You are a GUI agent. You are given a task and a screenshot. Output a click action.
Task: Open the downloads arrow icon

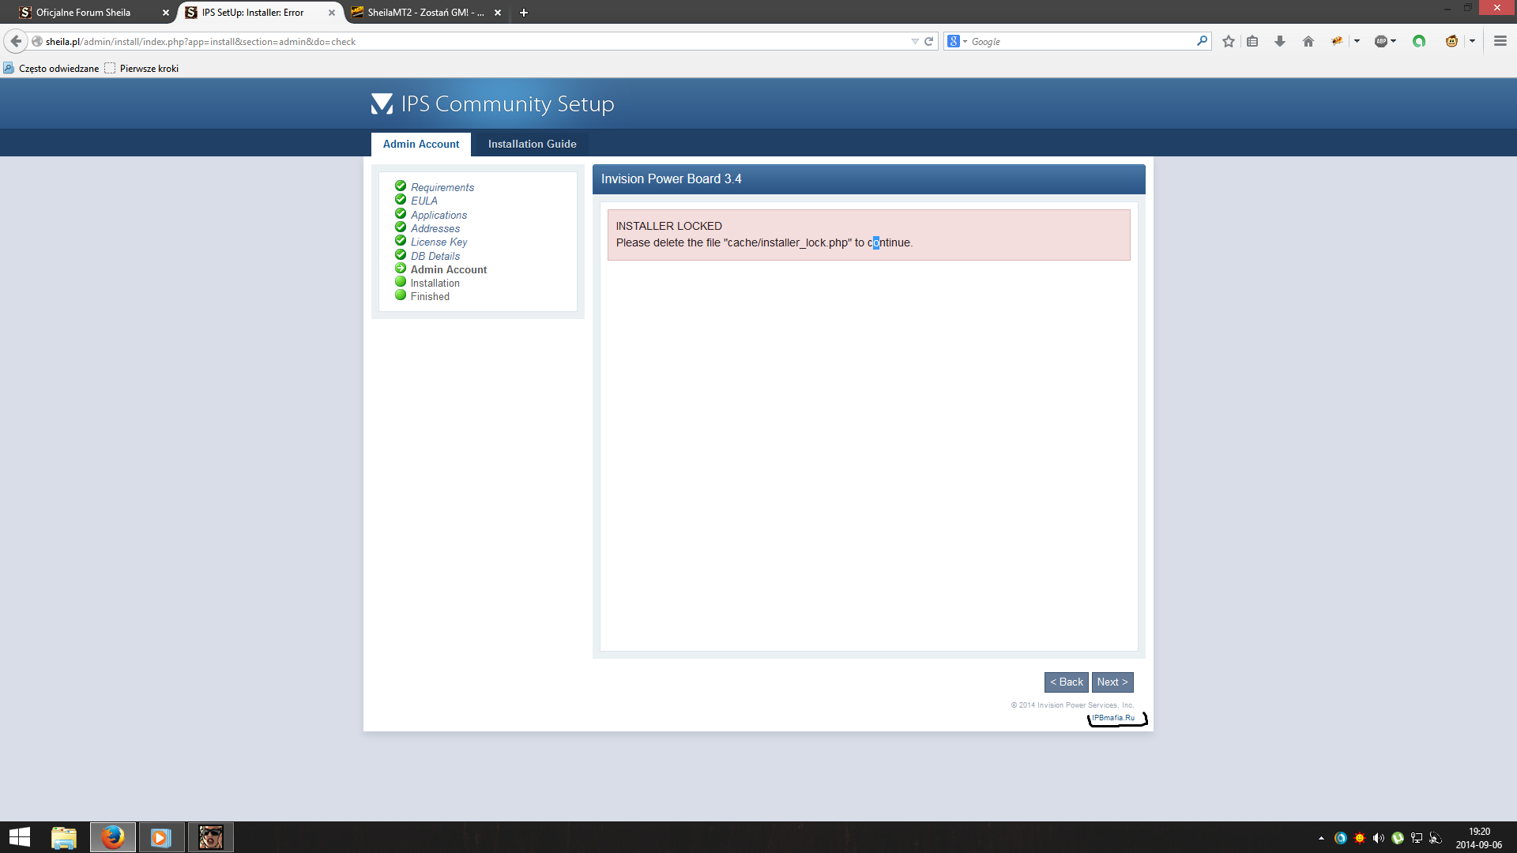click(x=1280, y=41)
